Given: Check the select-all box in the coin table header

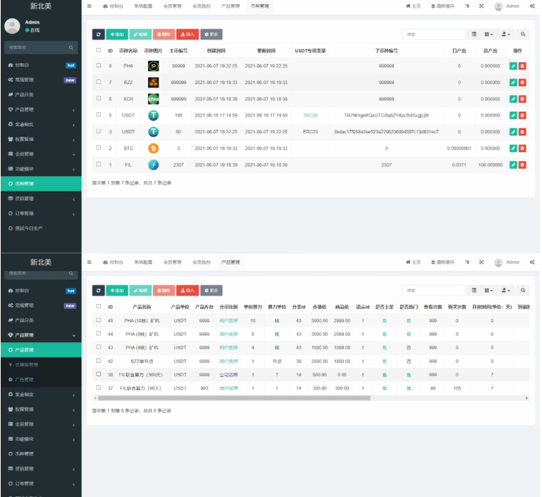Looking at the screenshot, I should click(99, 51).
